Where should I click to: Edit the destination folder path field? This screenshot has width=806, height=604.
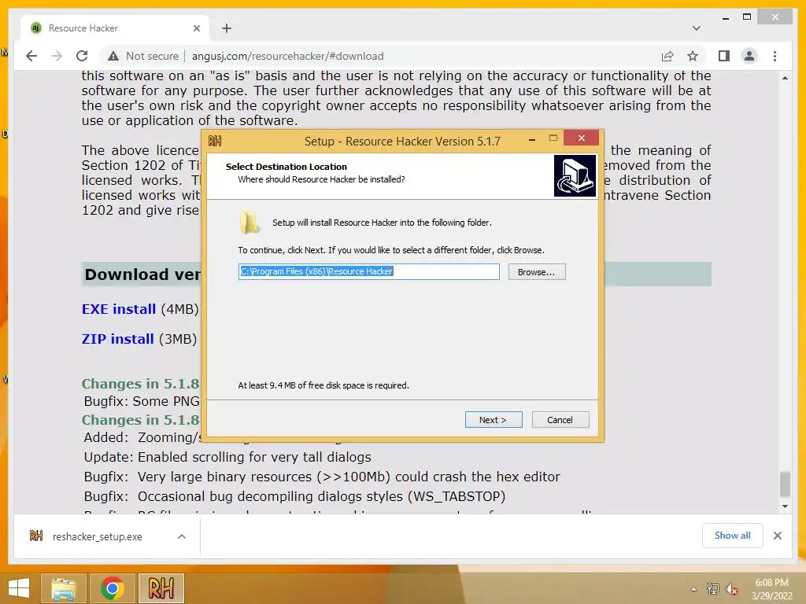[368, 271]
